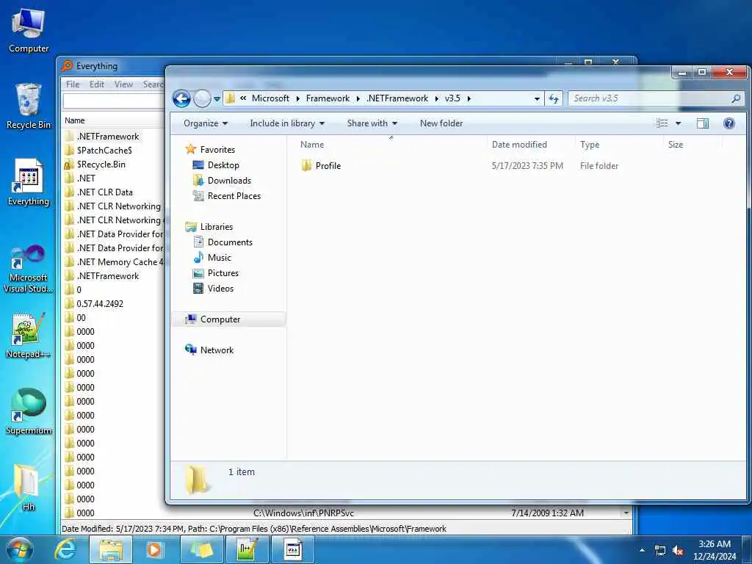Open the View menu in Everything
This screenshot has height=564, width=752.
click(123, 84)
